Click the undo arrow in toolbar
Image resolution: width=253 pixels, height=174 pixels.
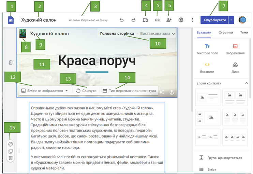point(122,20)
